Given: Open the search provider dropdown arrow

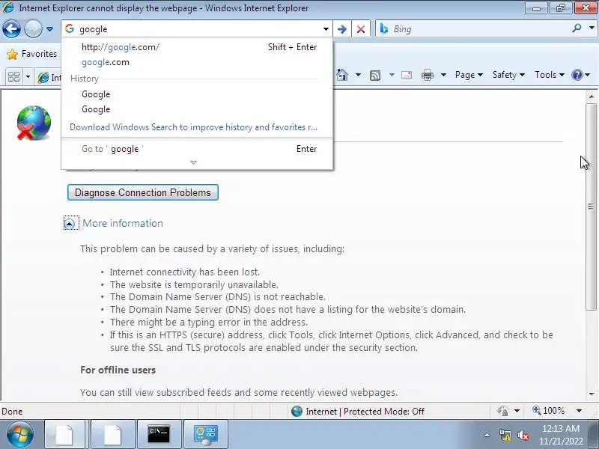Looking at the screenshot, I should point(592,28).
